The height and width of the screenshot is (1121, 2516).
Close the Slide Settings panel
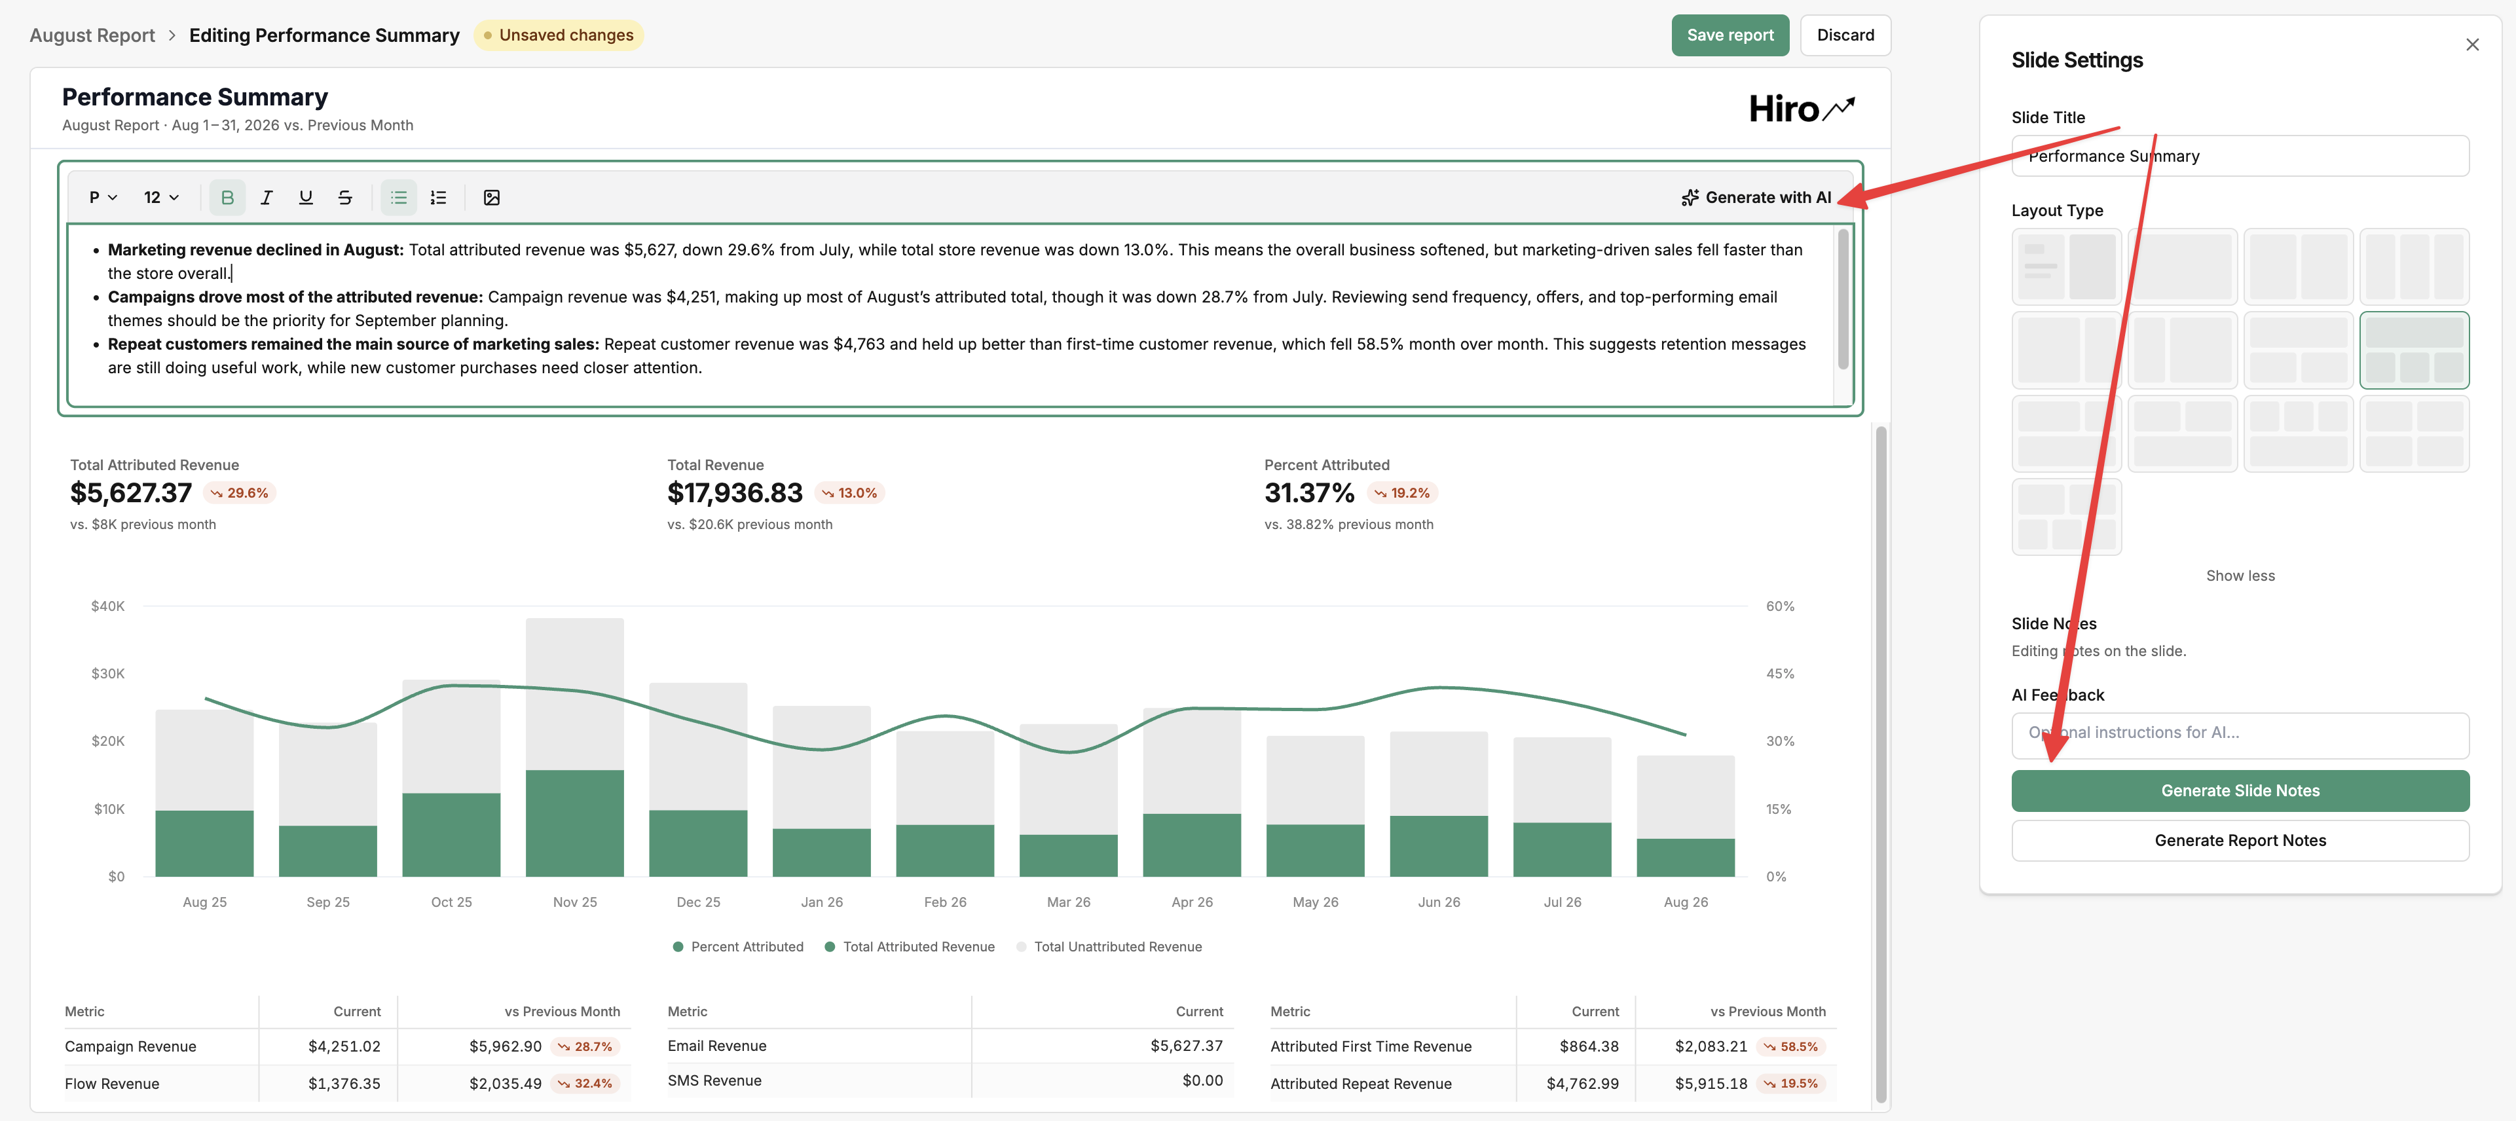(2472, 45)
